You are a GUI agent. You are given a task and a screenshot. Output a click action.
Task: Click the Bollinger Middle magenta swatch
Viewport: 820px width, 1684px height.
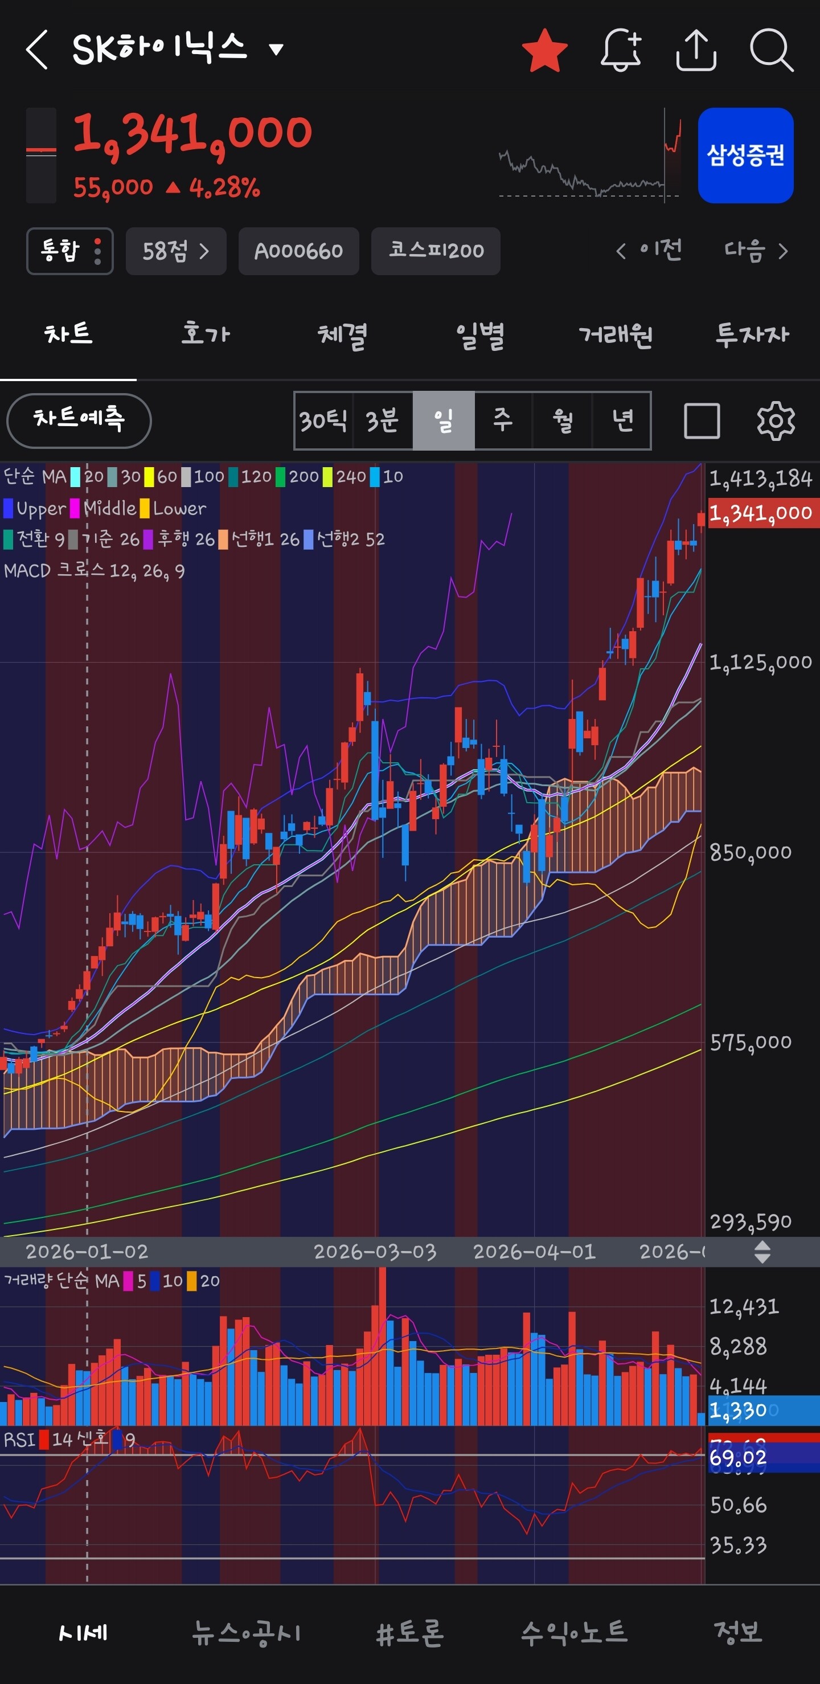tap(75, 508)
